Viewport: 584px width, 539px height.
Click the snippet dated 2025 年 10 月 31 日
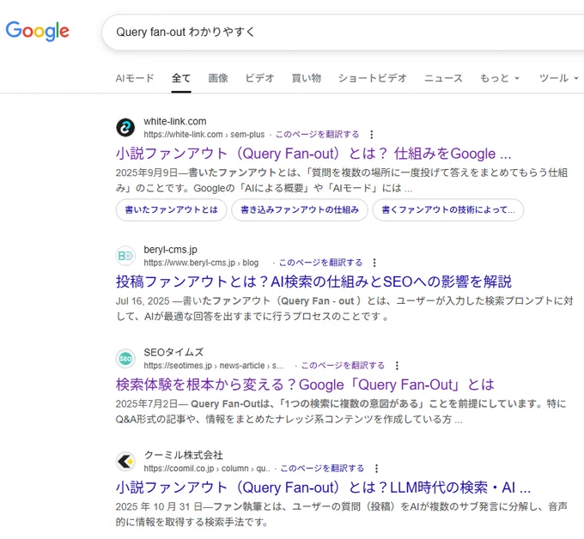pos(341,514)
